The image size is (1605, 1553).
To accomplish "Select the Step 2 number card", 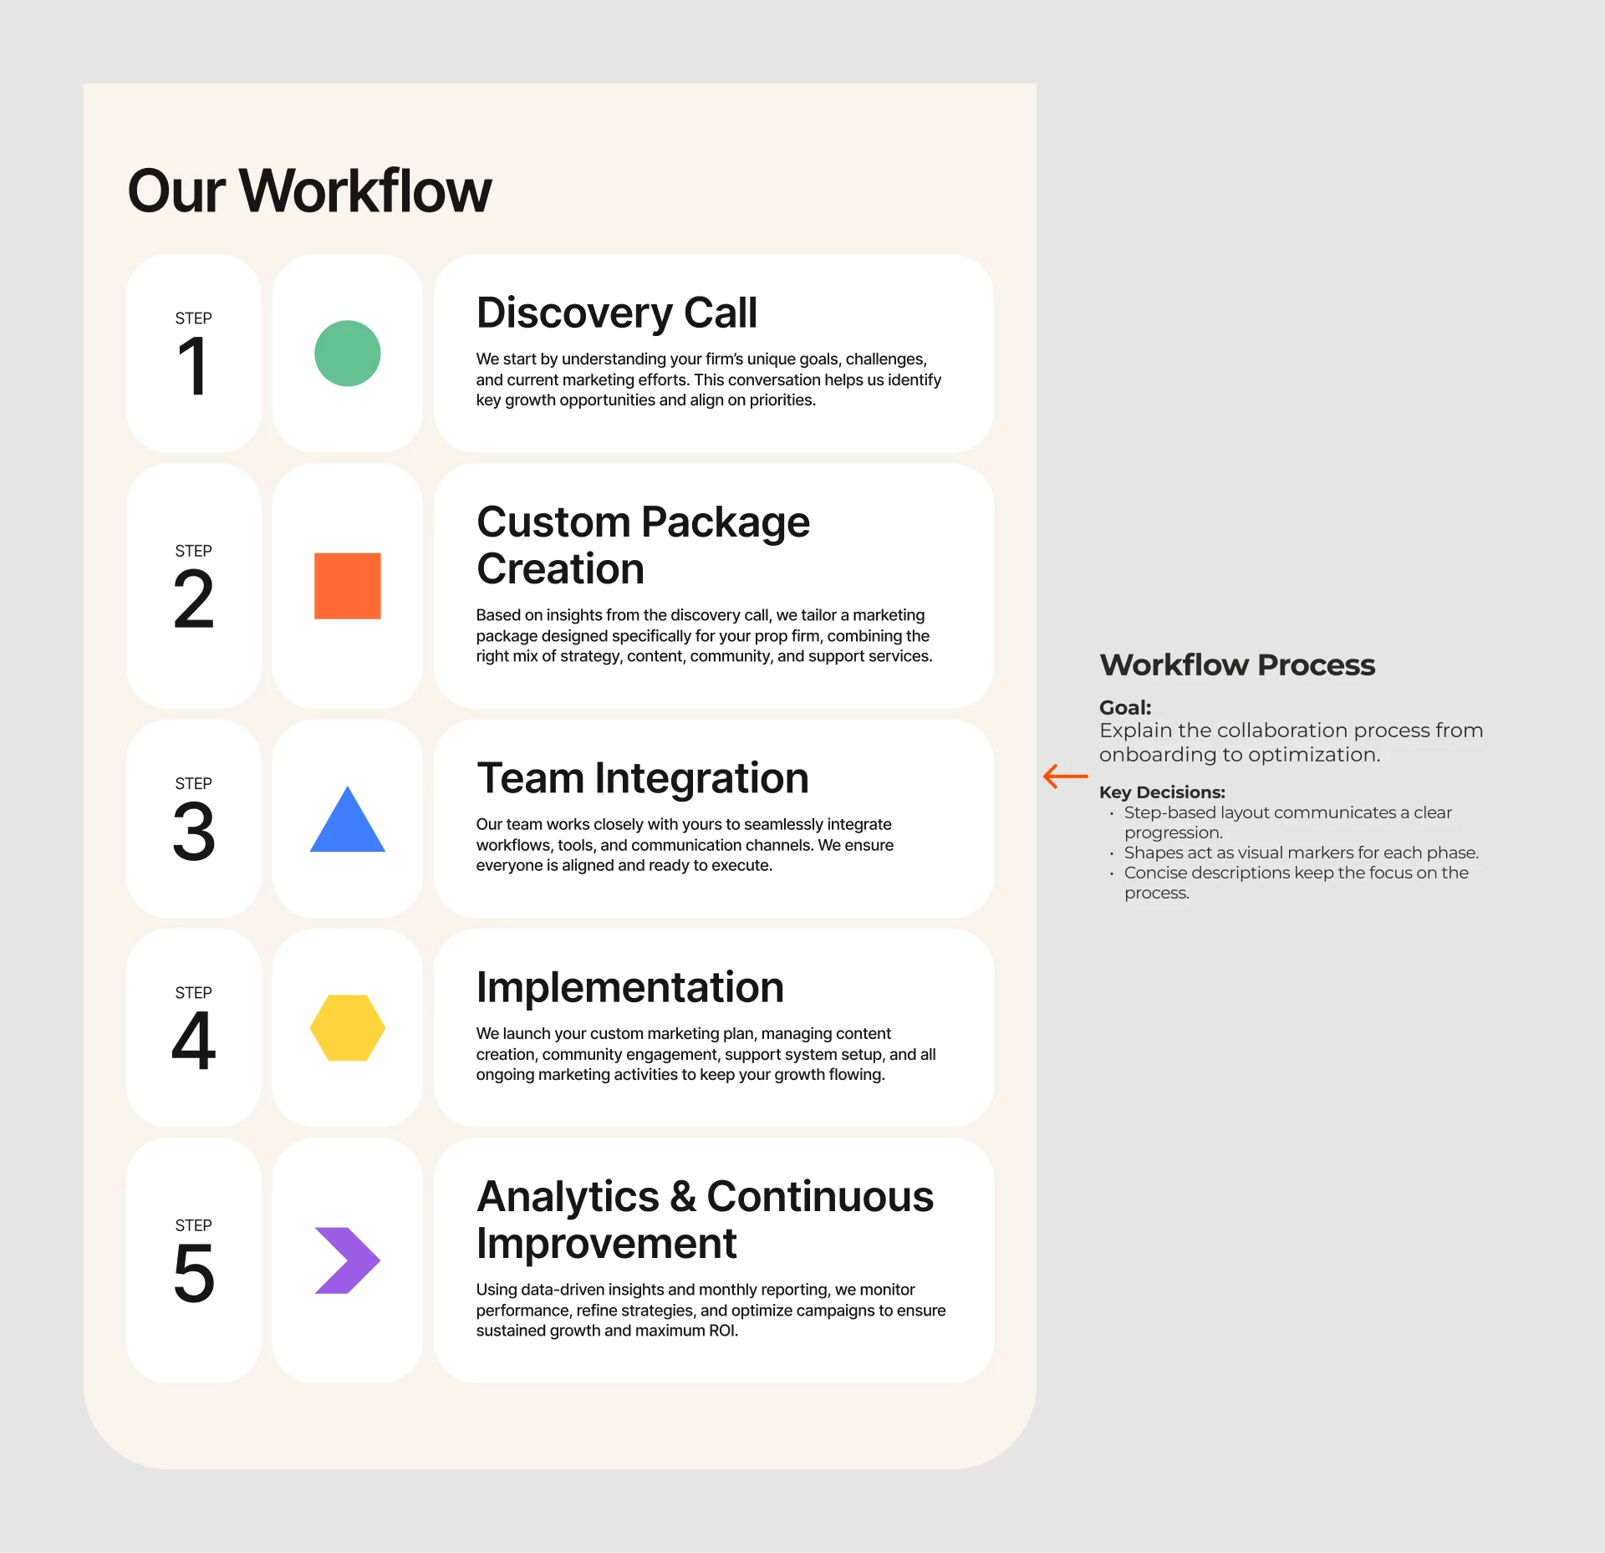I will point(193,586).
